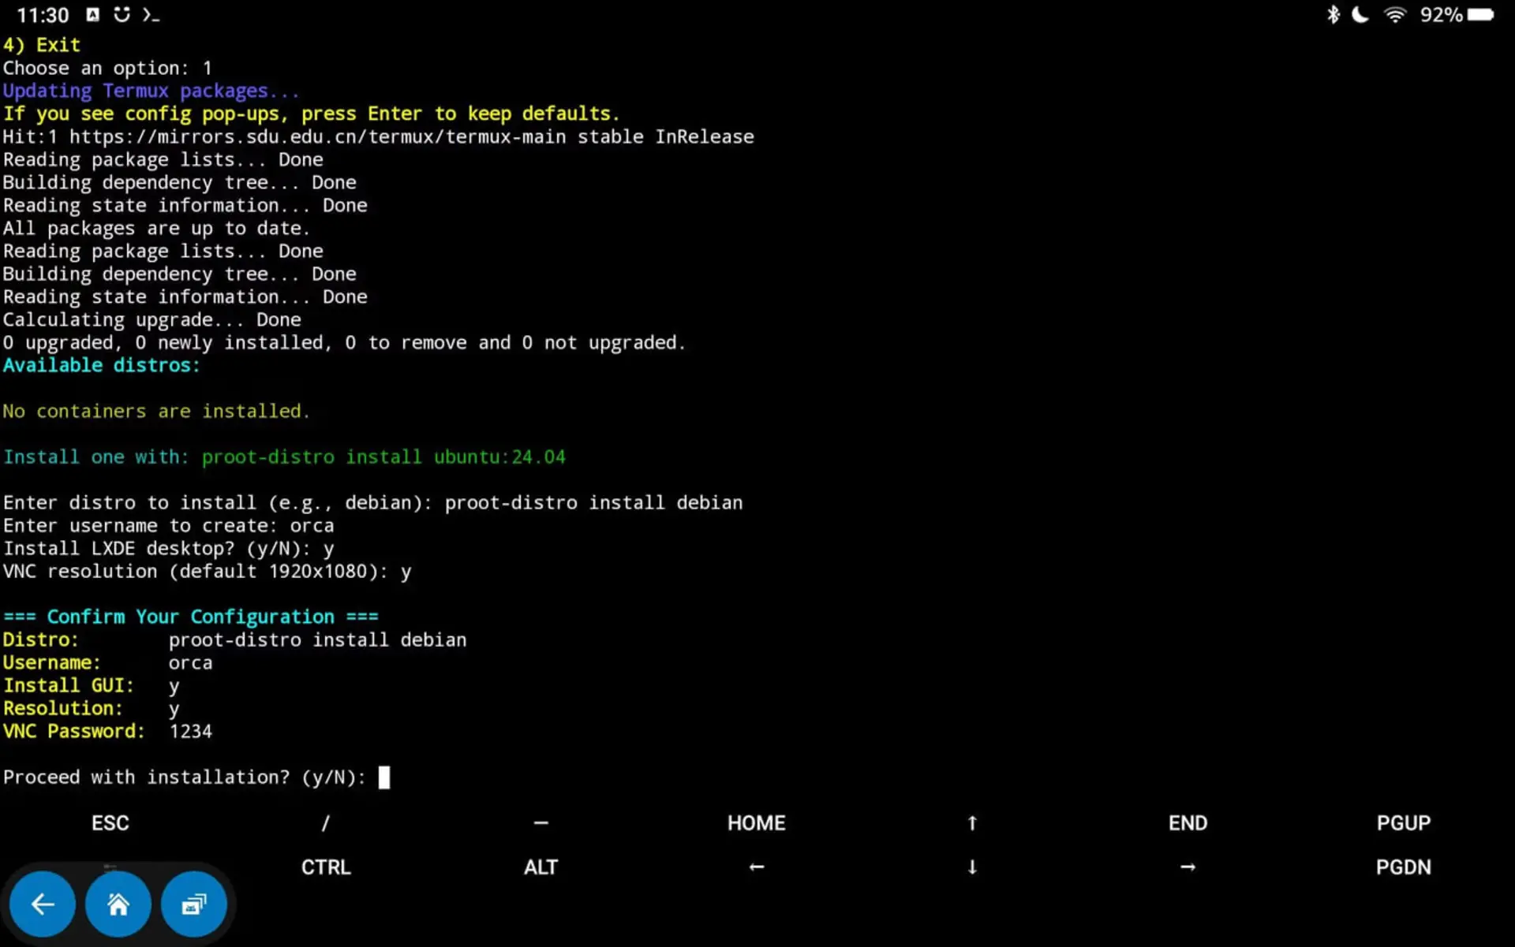This screenshot has width=1515, height=947.
Task: Click the "Updating Termux packages..." line
Action: (151, 91)
